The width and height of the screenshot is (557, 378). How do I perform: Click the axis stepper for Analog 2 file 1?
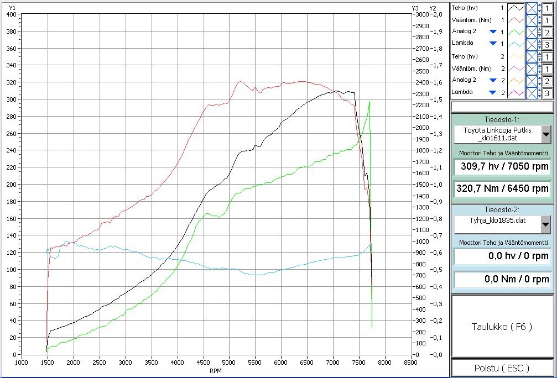pyautogui.click(x=539, y=32)
